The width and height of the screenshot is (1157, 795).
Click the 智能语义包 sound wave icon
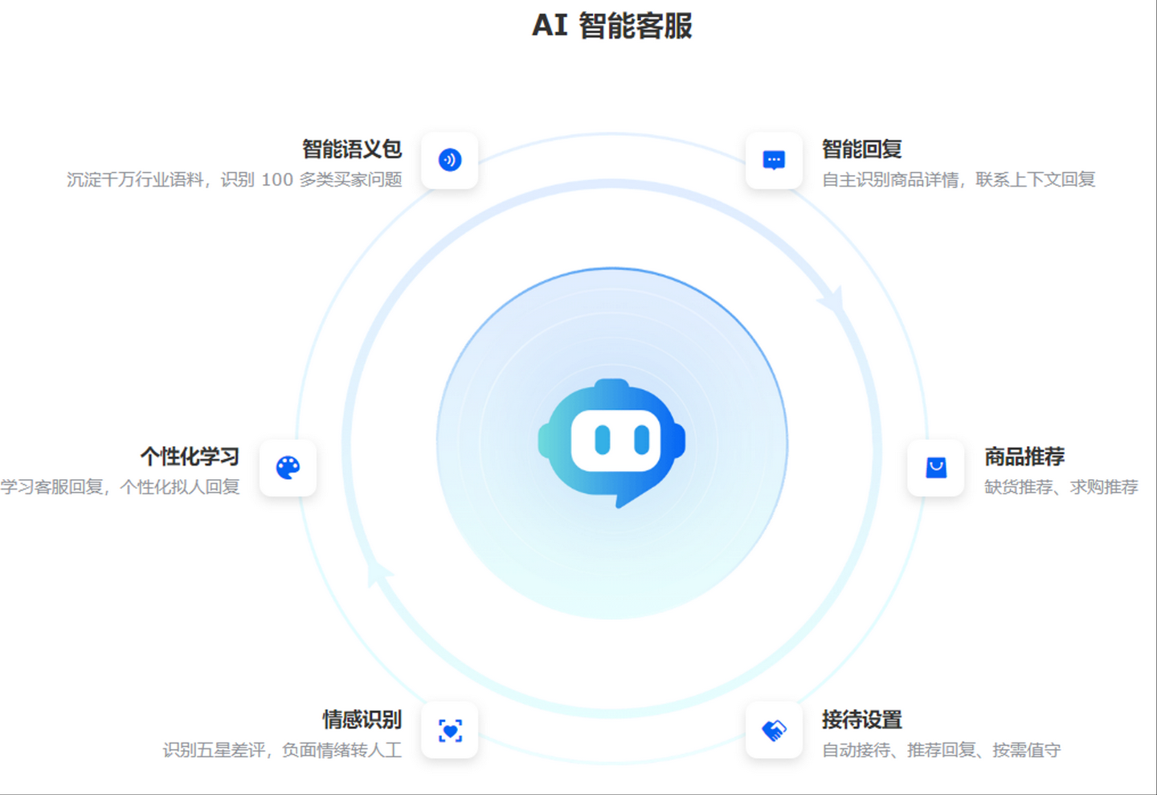(450, 160)
